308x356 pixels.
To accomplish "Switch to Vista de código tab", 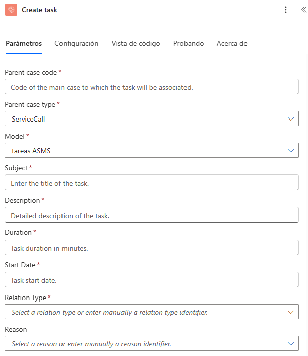I will pyautogui.click(x=136, y=44).
